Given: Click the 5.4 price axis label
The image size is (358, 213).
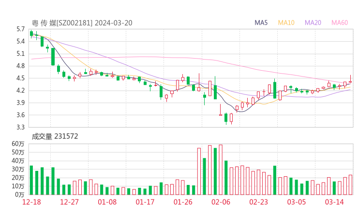Looking at the screenshot, I should (x=20, y=41).
